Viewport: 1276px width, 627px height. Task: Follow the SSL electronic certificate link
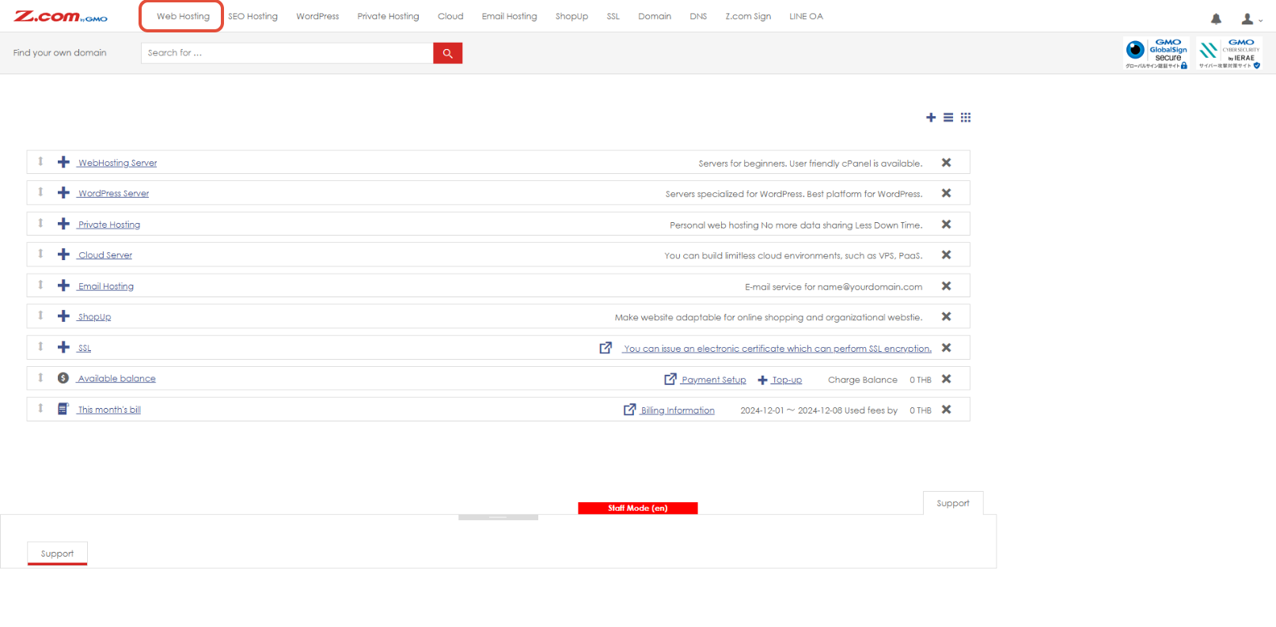click(777, 349)
